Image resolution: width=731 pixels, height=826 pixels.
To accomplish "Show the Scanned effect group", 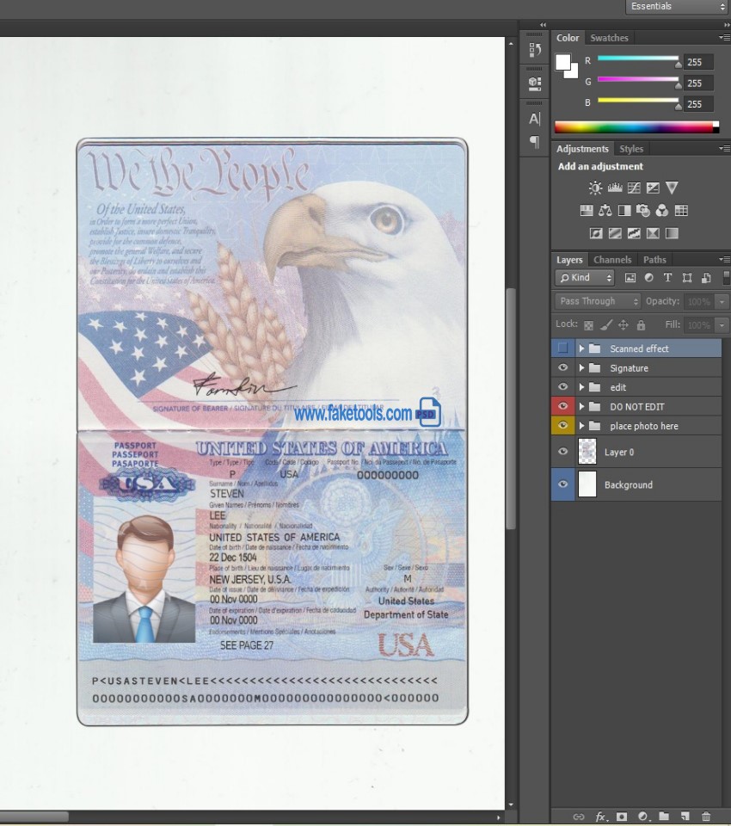I will [563, 348].
